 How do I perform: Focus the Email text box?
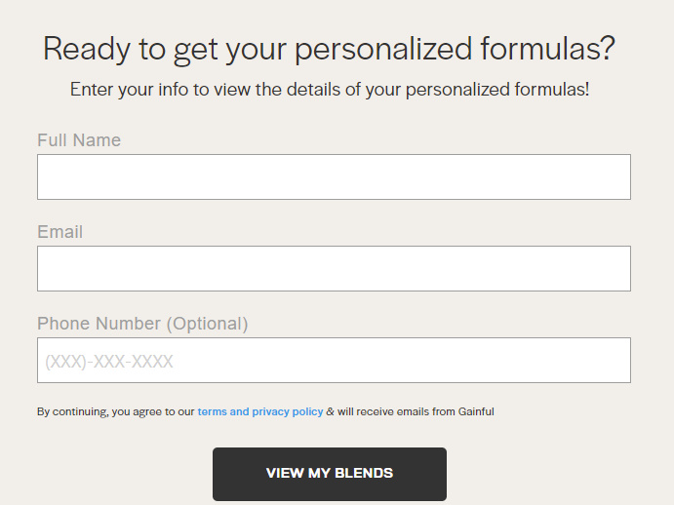click(334, 268)
